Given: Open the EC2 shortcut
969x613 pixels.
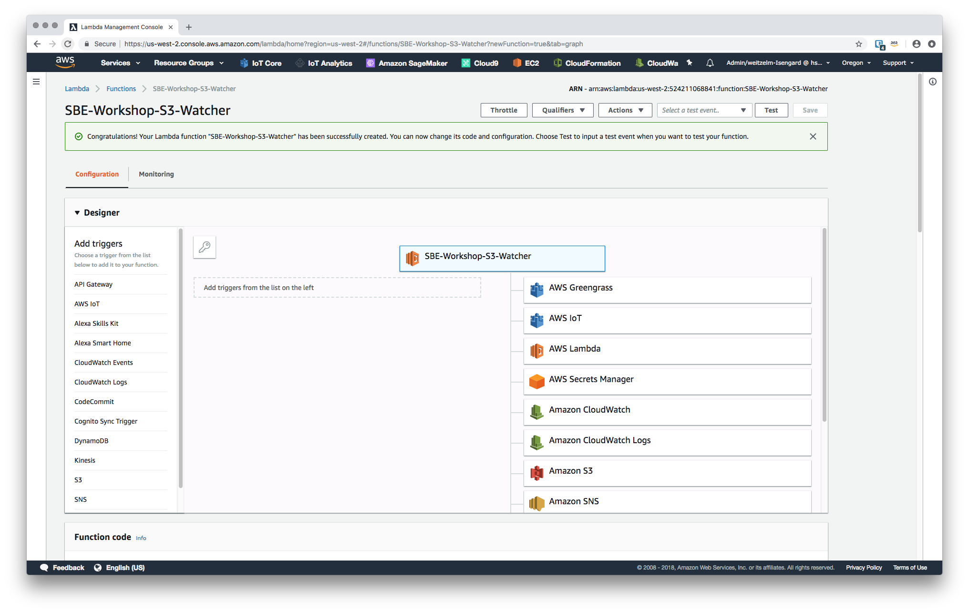Looking at the screenshot, I should (526, 63).
